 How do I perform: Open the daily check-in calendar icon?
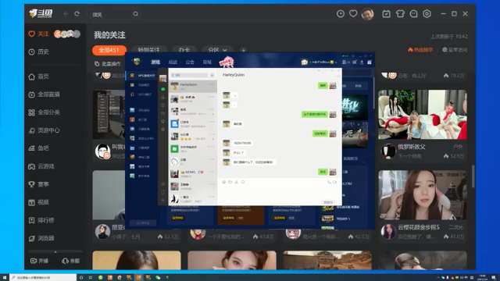(386, 14)
